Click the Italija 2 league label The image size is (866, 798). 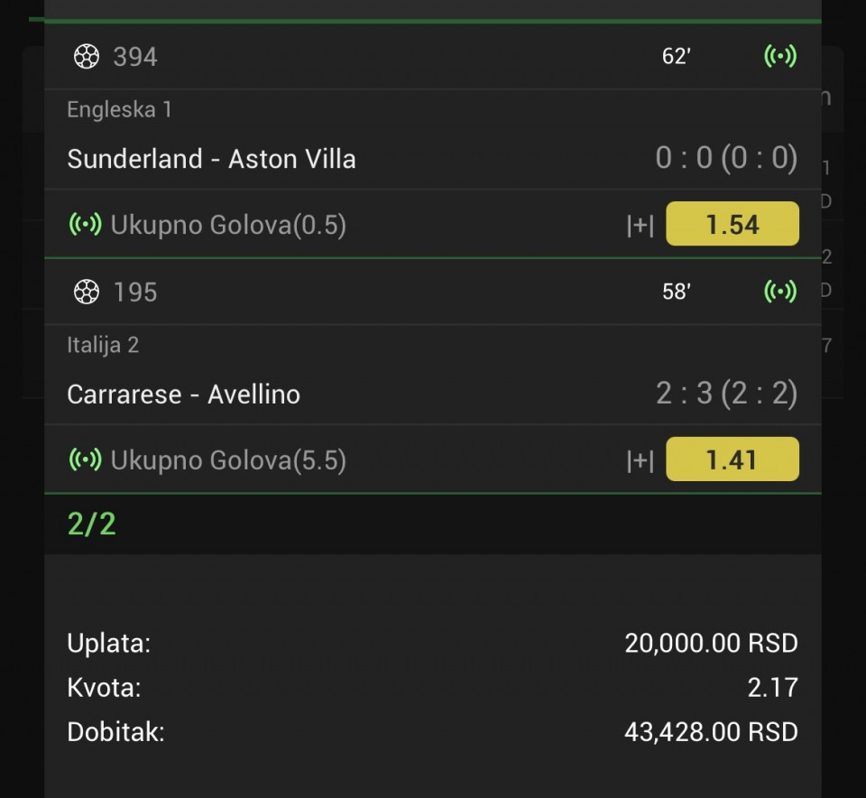(x=103, y=345)
